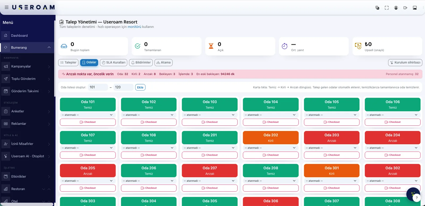This screenshot has width=425, height=206.
Task: Click the Restoran building icon
Action: click(x=6, y=189)
